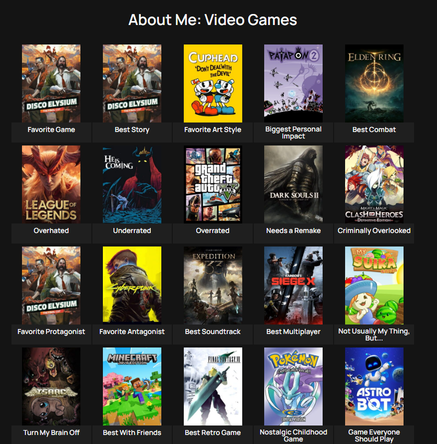Viewport: 437px width, 444px height.
Task: Click the Favorite Game label
Action: point(51,129)
